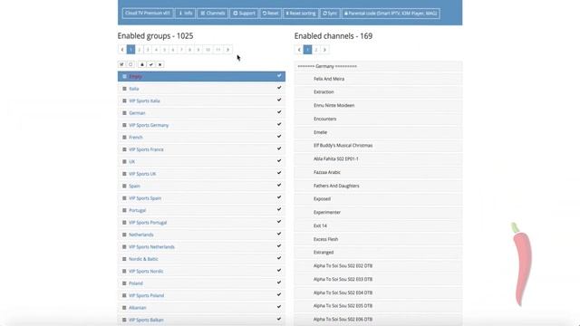
Task: Click the drag handle icon of Poland group
Action: pos(124,283)
